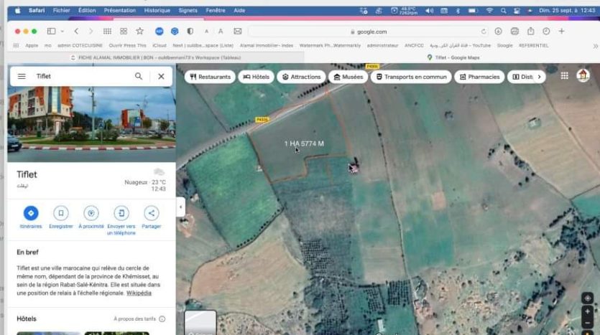Switch to the FICHE ALAMAL IMMOBILIER tab
The width and height of the screenshot is (600, 335).
(x=151, y=57)
